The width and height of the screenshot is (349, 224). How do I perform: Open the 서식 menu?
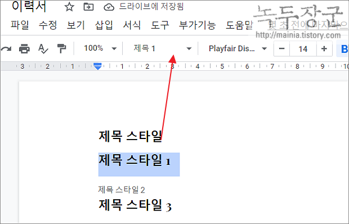click(132, 25)
